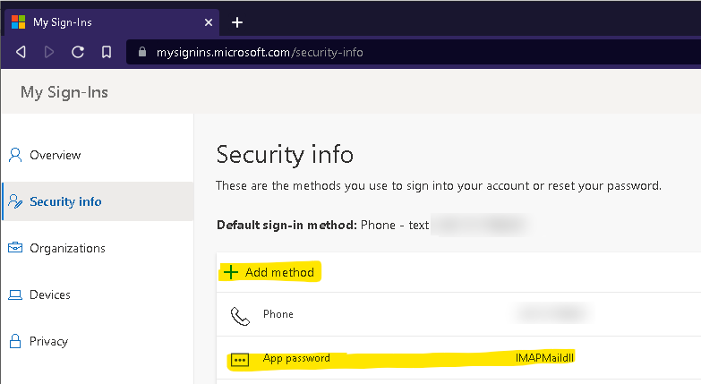Click the Organizations briefcase icon
This screenshot has width=701, height=384.
click(15, 248)
